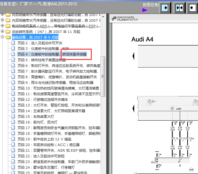Open 页码 20：车距自动控制 (ACC) 感应器
Viewport: 198px width, 174px height.
(x=49, y=145)
